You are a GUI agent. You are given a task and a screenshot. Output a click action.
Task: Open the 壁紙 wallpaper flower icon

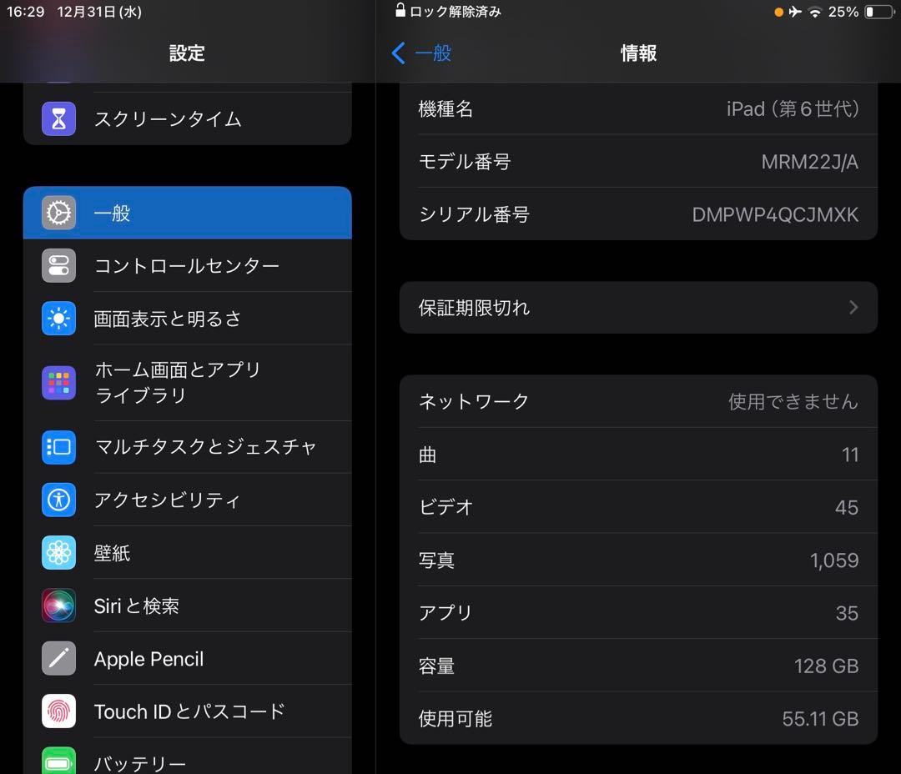tap(58, 553)
